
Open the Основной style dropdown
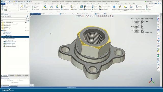click(x=11, y=6)
